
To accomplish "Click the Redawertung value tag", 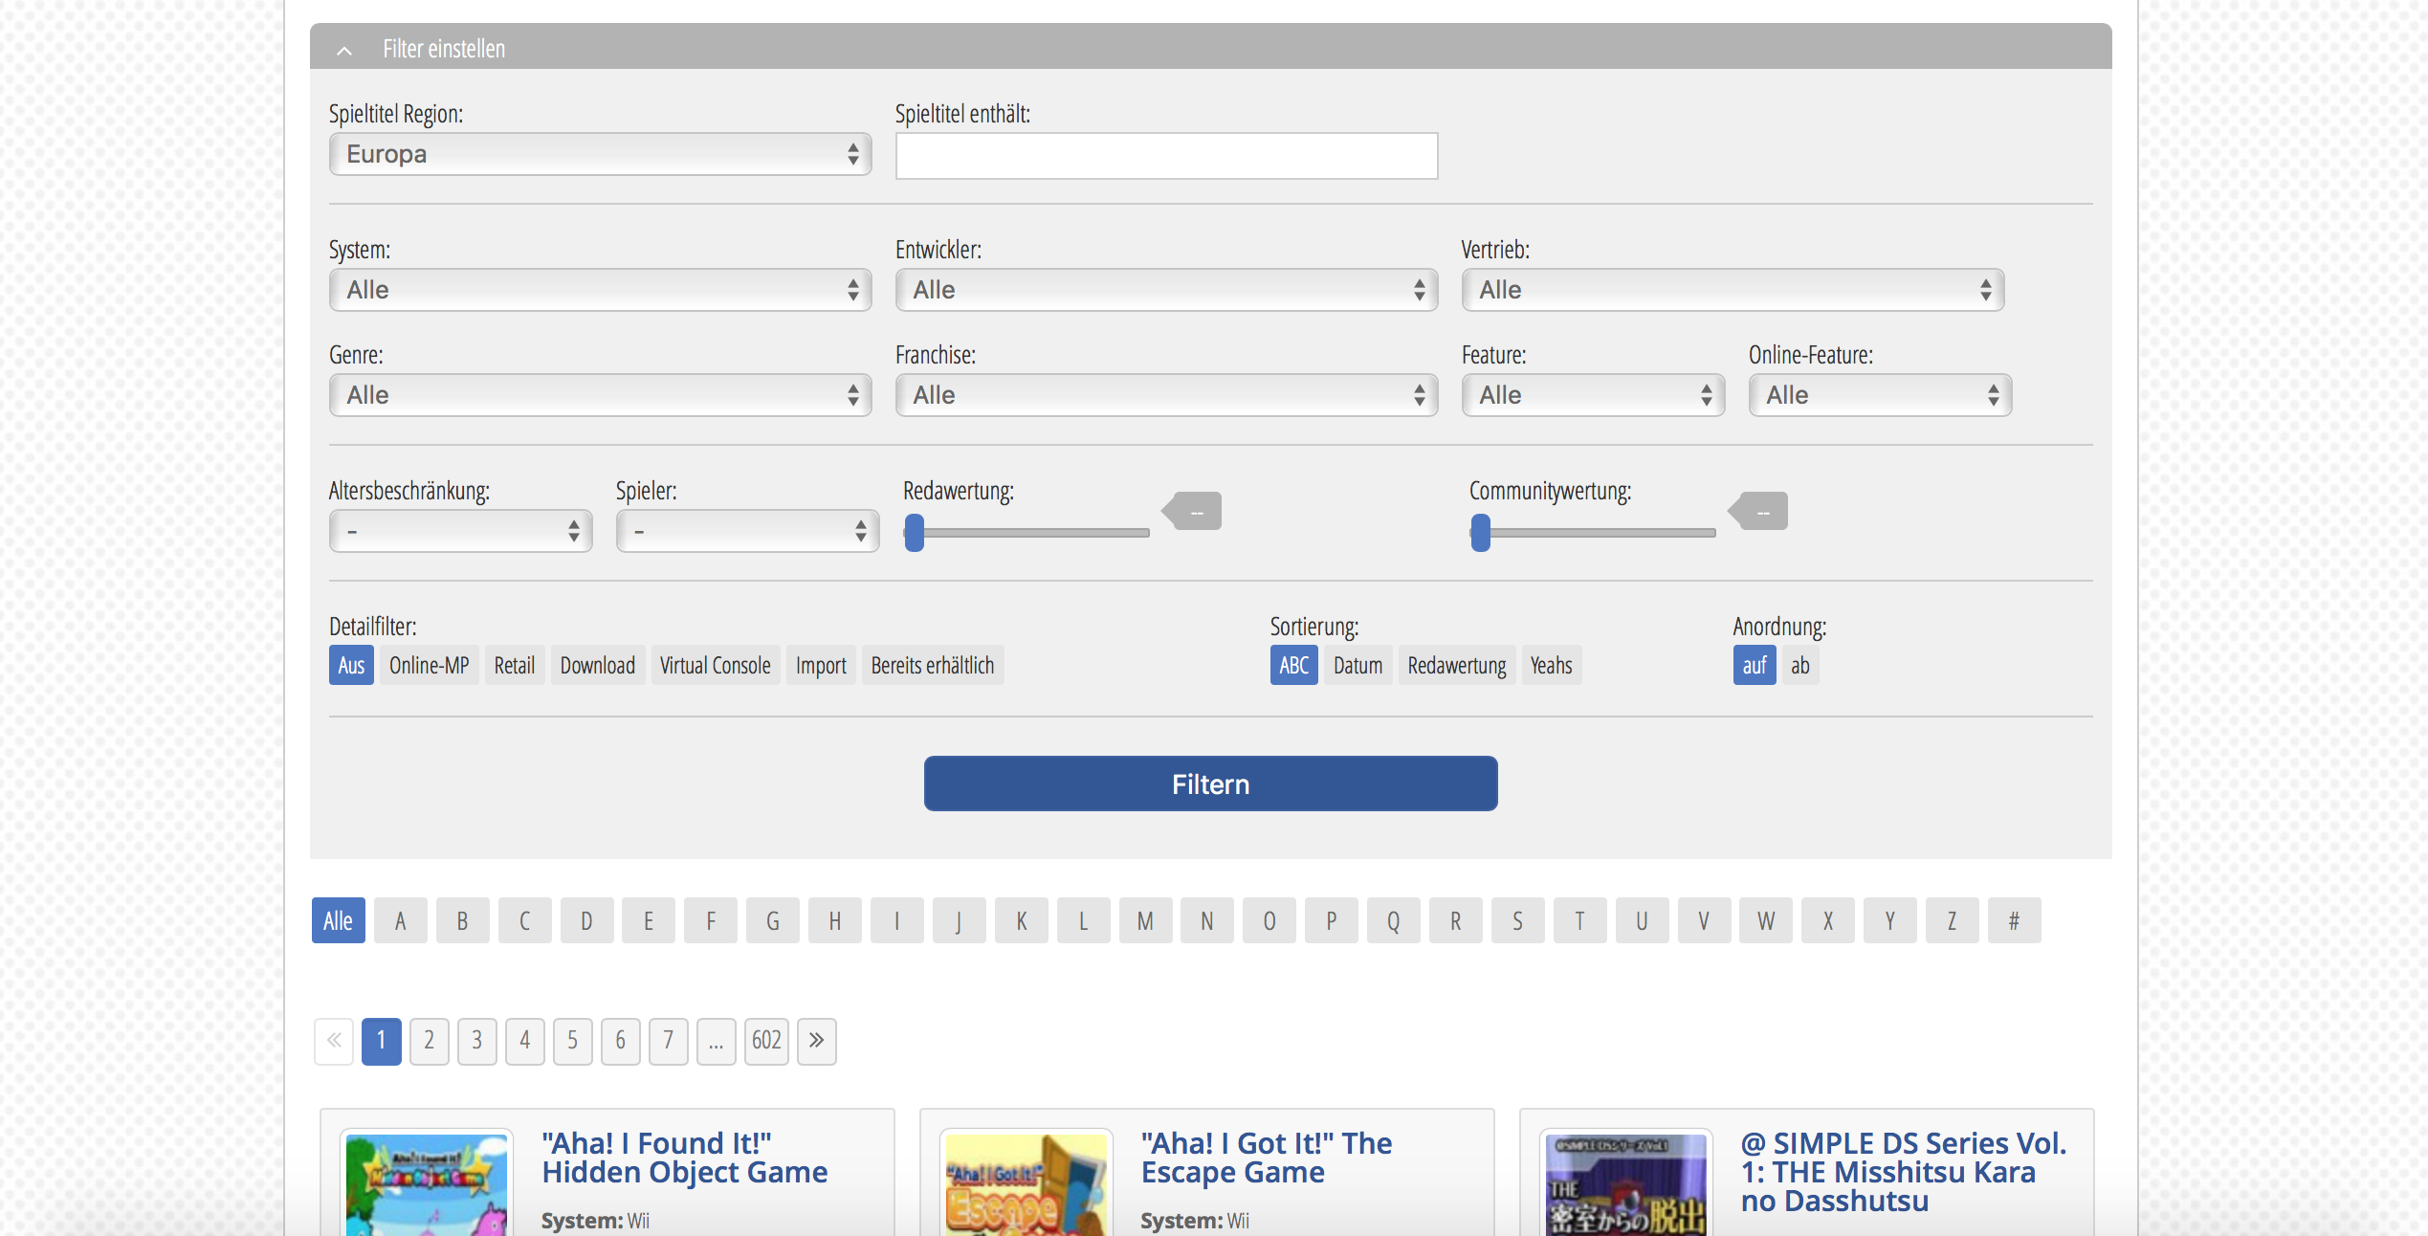I will (x=1196, y=512).
